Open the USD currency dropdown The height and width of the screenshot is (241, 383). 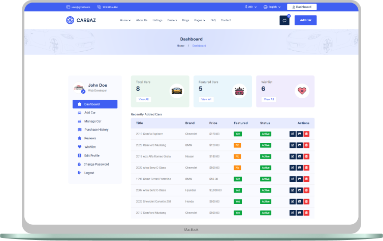[x=251, y=7]
